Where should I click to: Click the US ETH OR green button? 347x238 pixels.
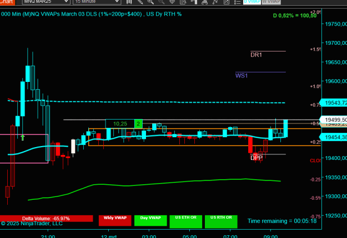tap(186, 222)
